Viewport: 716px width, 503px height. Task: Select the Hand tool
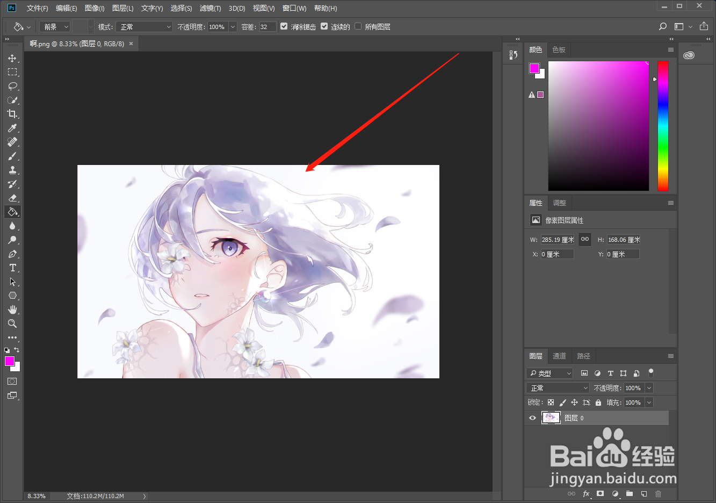tap(12, 310)
